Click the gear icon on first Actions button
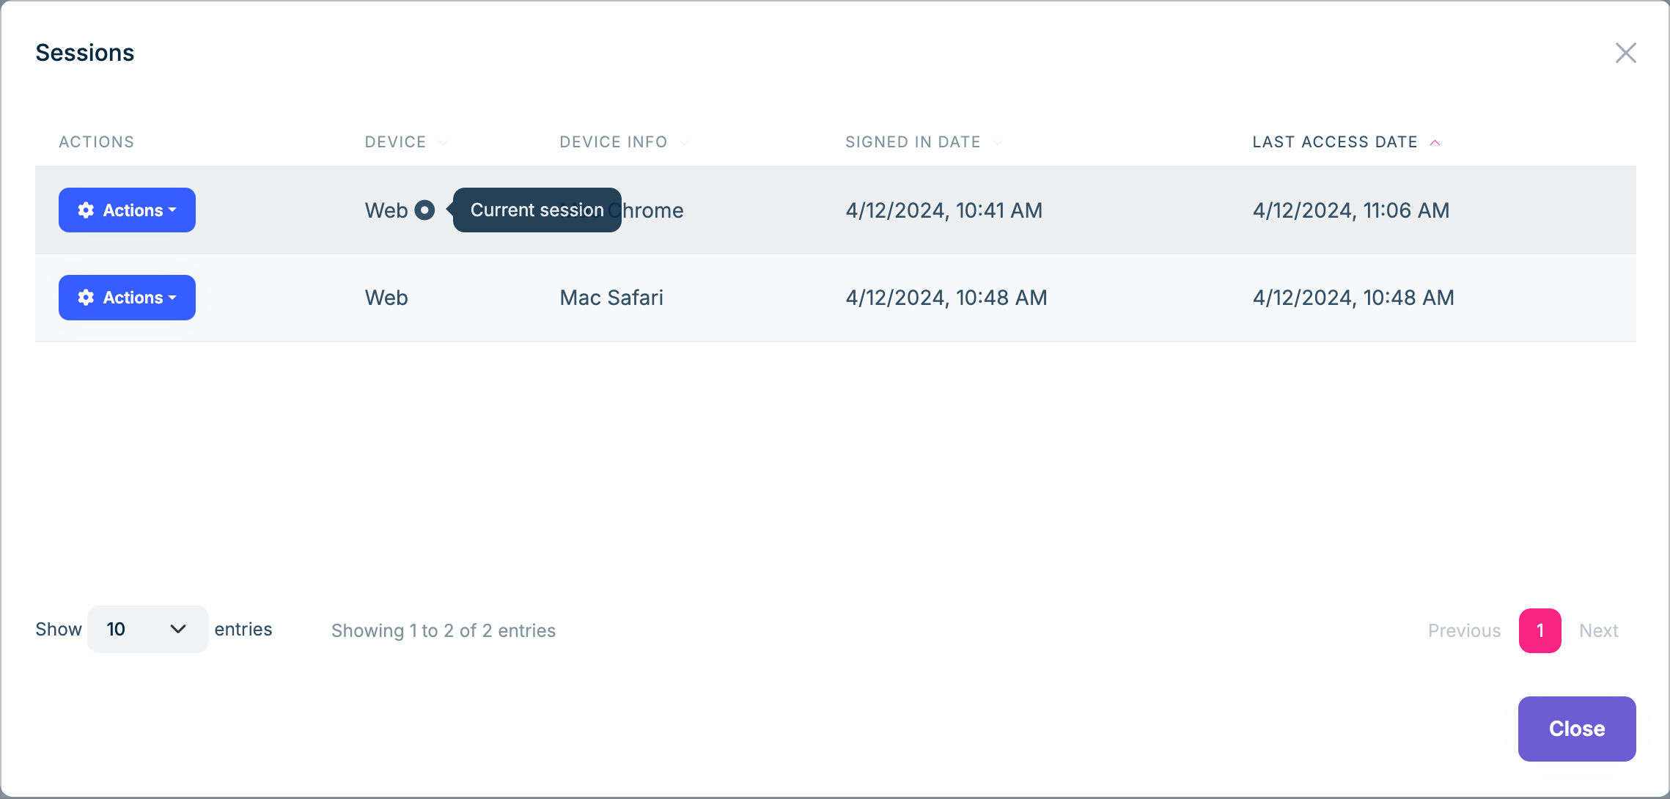This screenshot has width=1670, height=799. click(x=86, y=210)
